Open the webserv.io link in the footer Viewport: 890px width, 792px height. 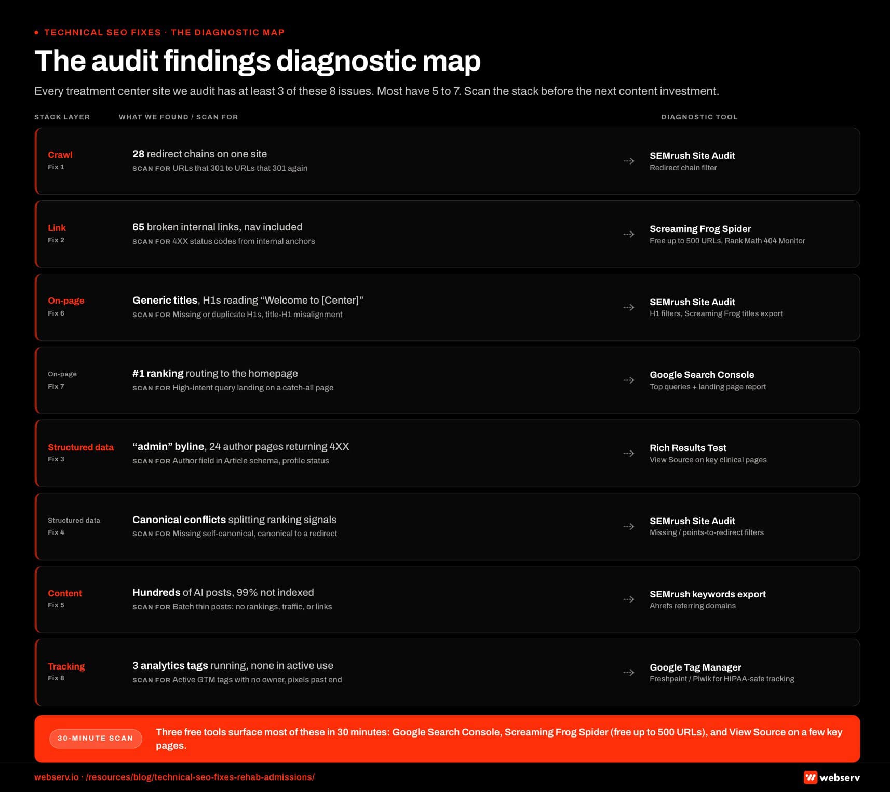point(57,777)
